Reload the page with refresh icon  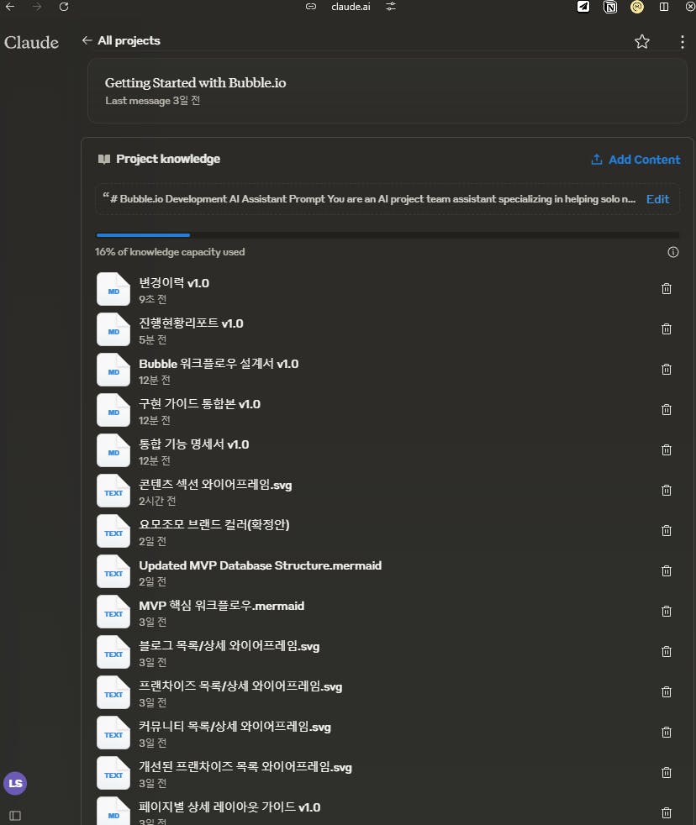tap(64, 7)
